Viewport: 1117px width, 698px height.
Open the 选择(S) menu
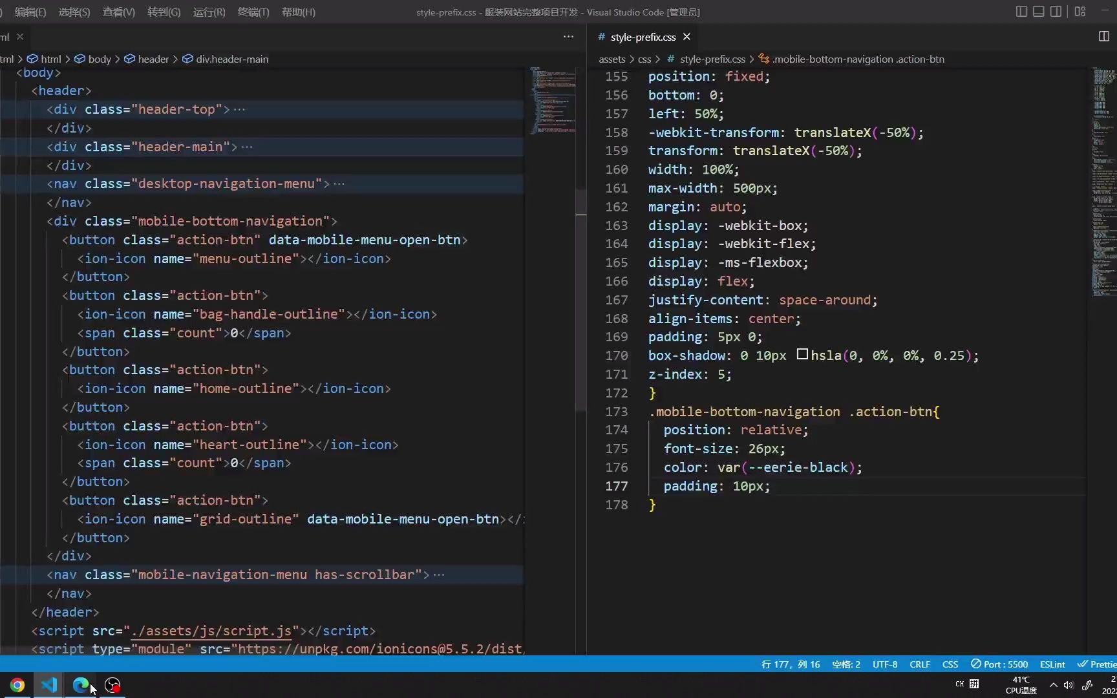(74, 12)
